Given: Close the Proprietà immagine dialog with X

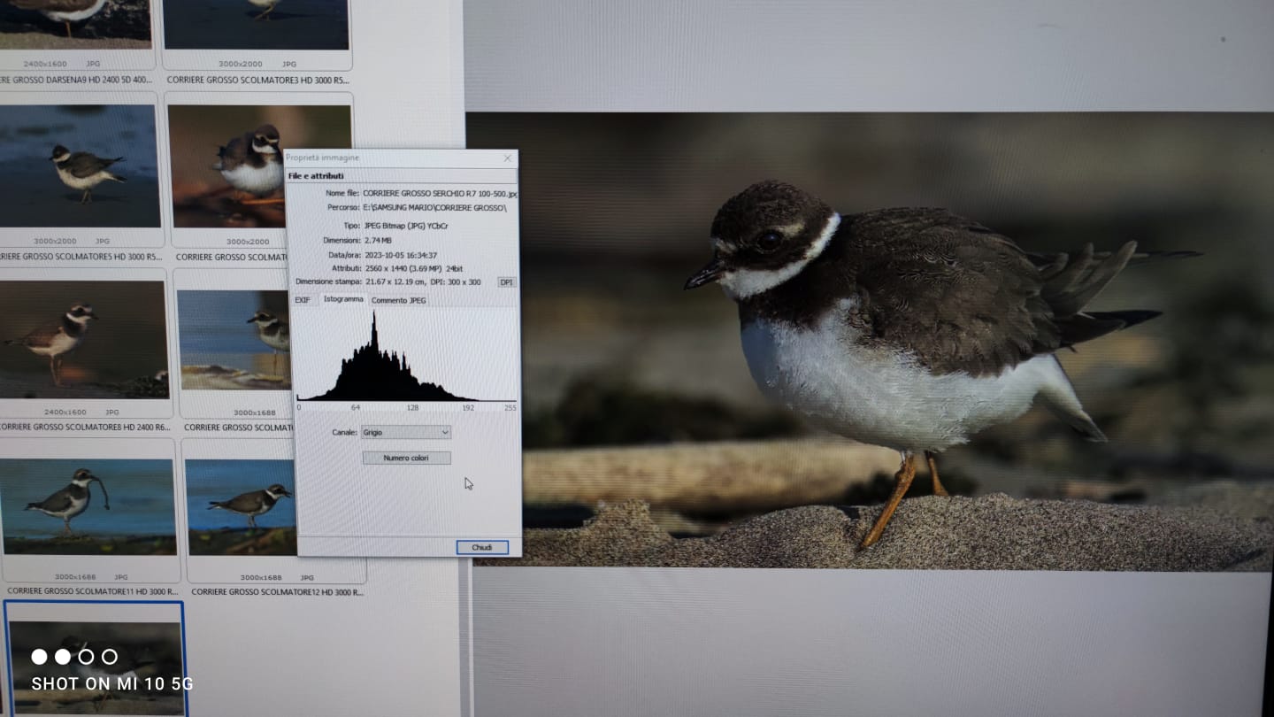Looking at the screenshot, I should pyautogui.click(x=507, y=158).
